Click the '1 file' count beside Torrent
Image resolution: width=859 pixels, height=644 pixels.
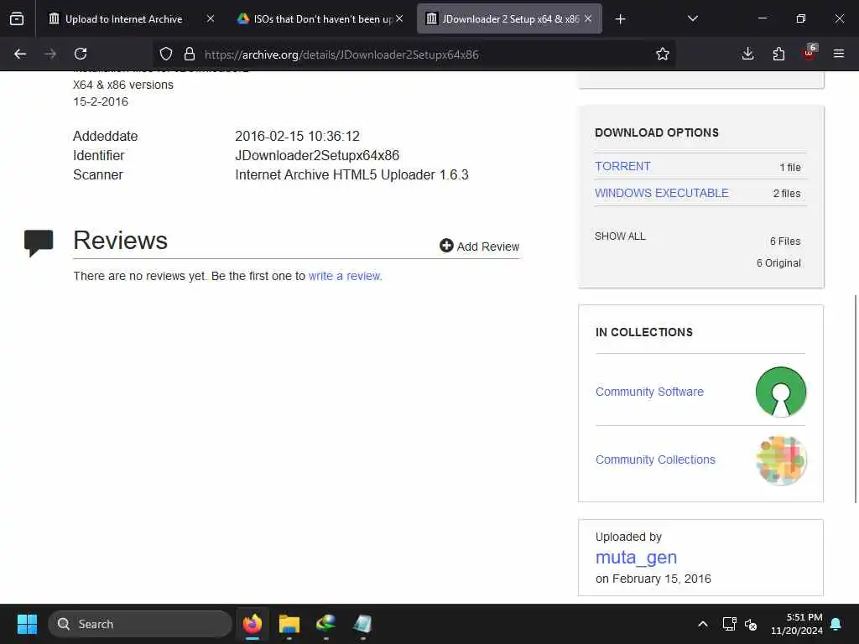(790, 168)
